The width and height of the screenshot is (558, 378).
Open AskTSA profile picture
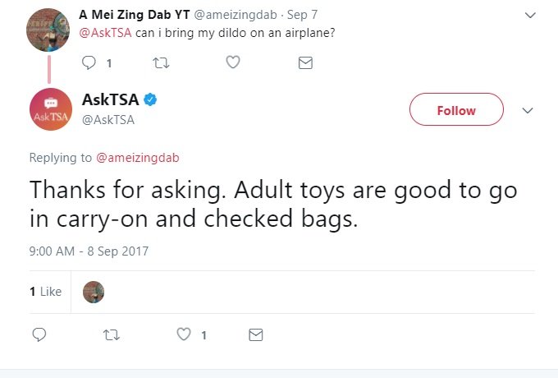[x=49, y=109]
